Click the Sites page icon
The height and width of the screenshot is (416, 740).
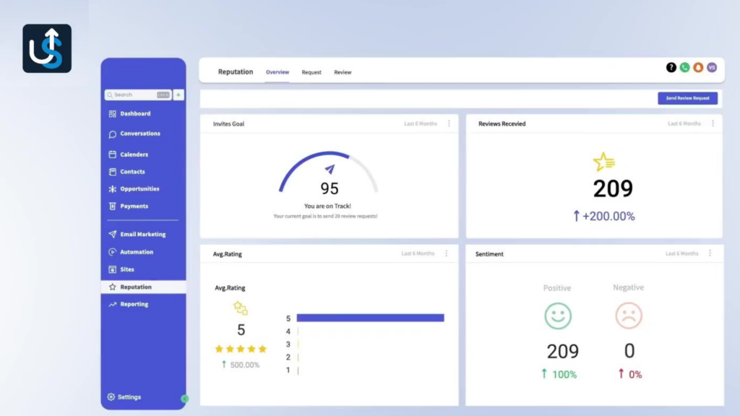tap(112, 269)
